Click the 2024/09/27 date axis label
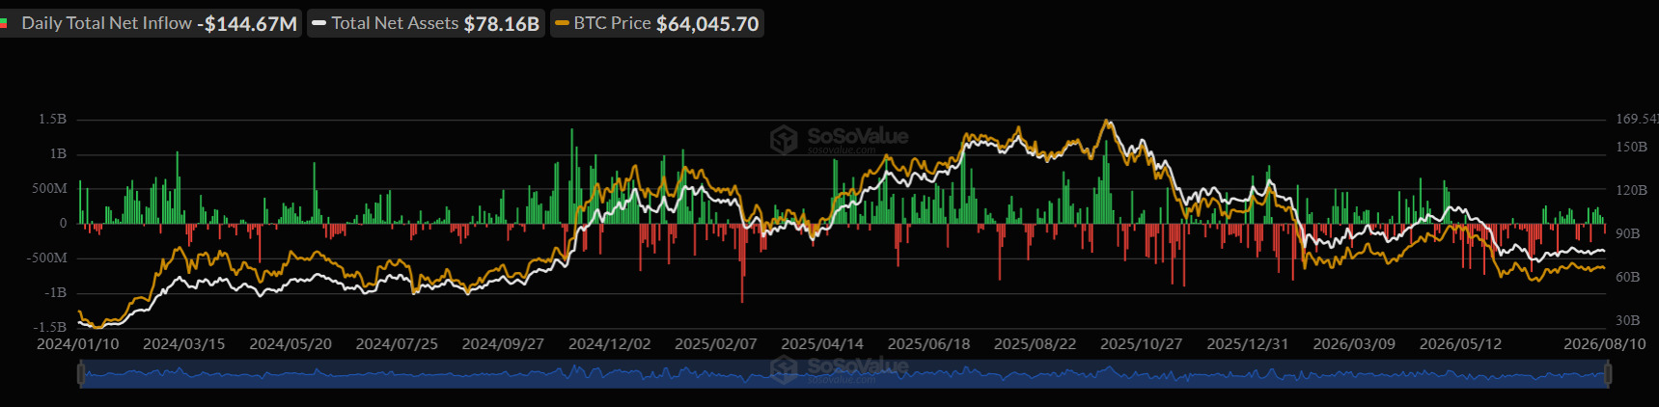The image size is (1659, 407). coord(503,344)
